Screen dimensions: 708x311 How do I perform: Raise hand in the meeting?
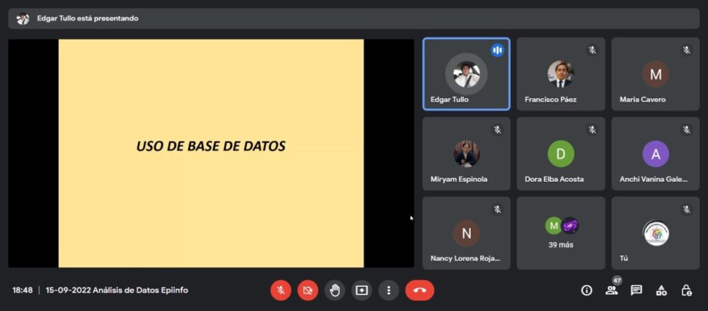coord(335,290)
